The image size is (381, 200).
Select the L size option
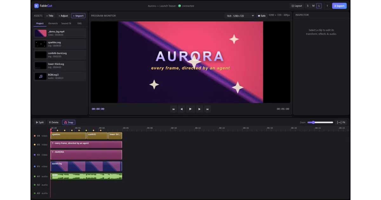coord(319,6)
